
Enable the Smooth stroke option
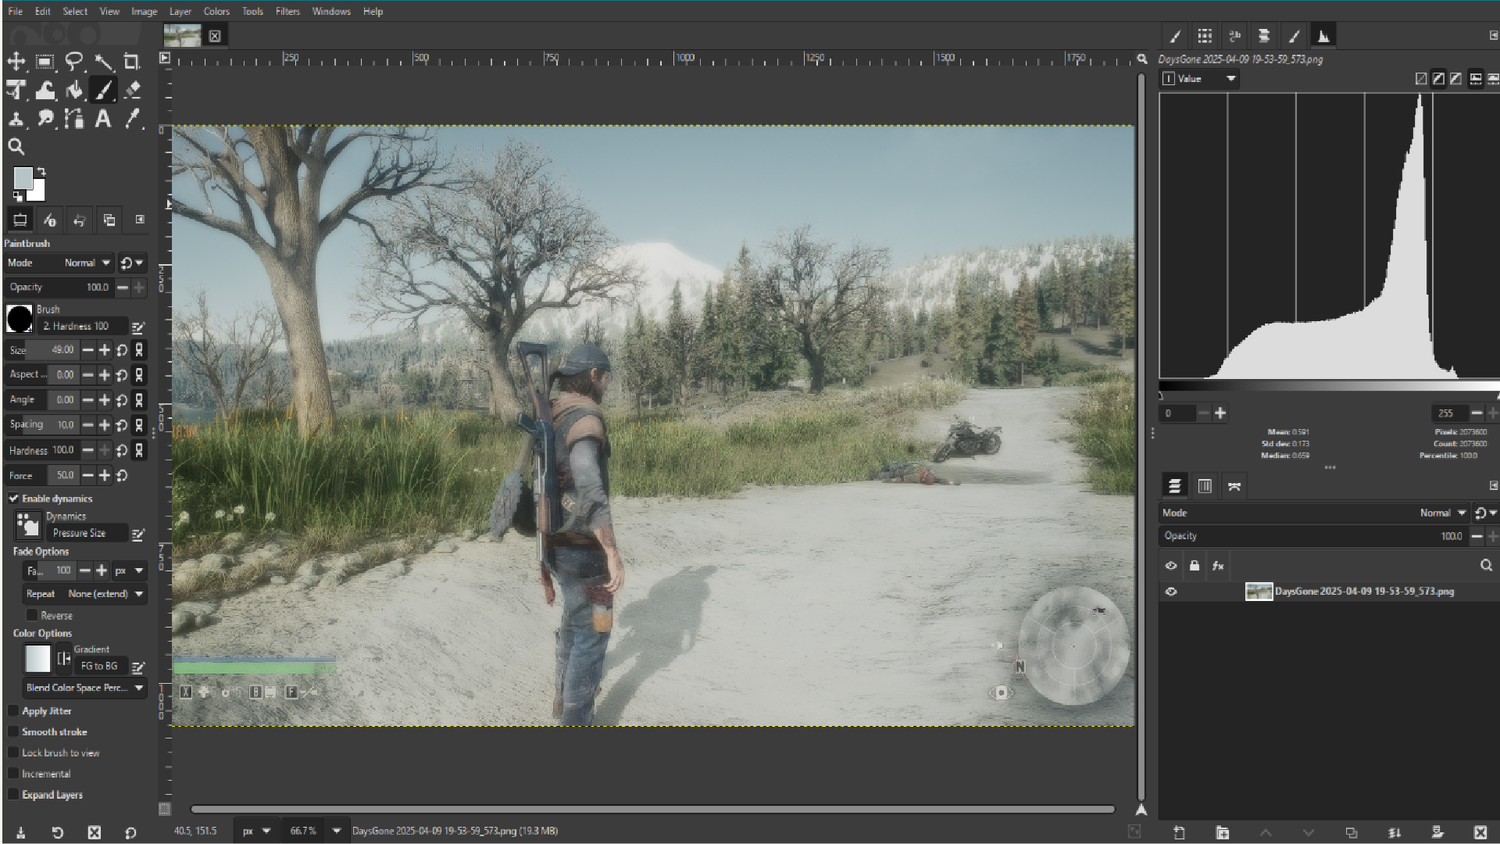[x=13, y=732]
